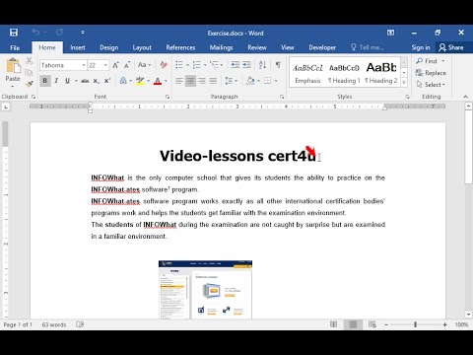This screenshot has width=473, height=355.
Task: Toggle bold formatting
Action: point(45,81)
